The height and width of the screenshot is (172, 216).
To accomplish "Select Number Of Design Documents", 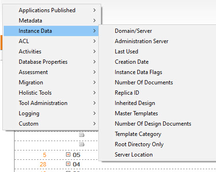I will click(158, 124).
